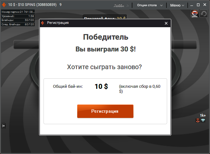The width and height of the screenshot is (210, 154).
Task: Expand the Меню dropdown
Action: [x=177, y=5]
